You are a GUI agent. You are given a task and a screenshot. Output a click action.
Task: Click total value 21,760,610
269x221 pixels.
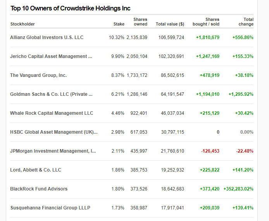(x=172, y=151)
